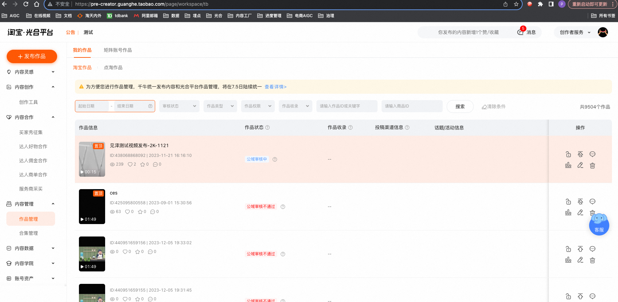618x302 pixels.
Task: Open the 消息 messages icon
Action: (526, 32)
